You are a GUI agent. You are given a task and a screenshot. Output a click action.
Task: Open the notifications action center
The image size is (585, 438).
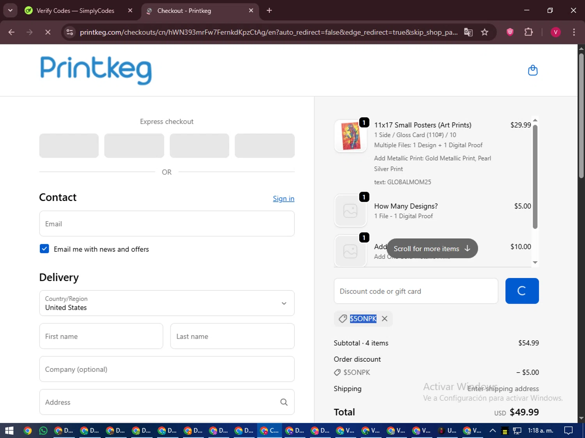tap(569, 430)
